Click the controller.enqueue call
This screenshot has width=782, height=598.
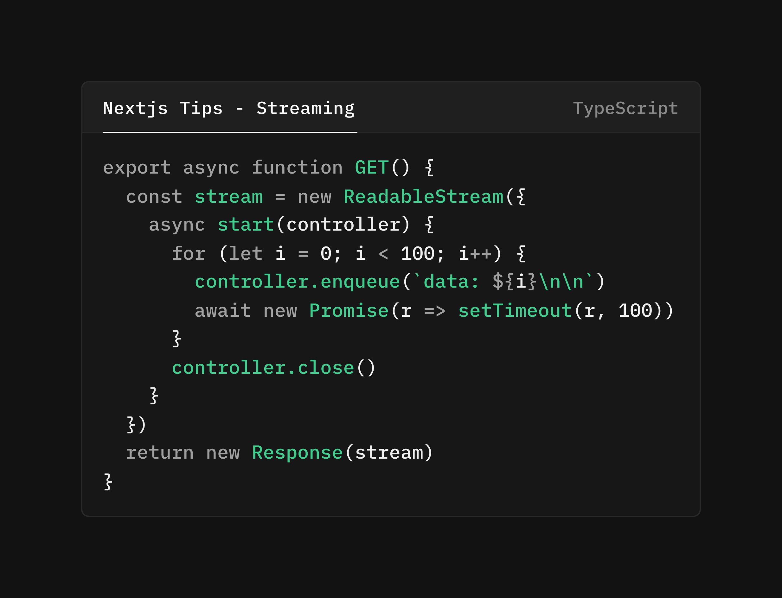(297, 282)
